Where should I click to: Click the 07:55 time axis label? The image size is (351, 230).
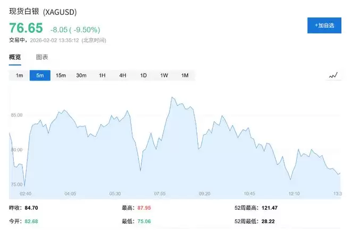click(159, 193)
